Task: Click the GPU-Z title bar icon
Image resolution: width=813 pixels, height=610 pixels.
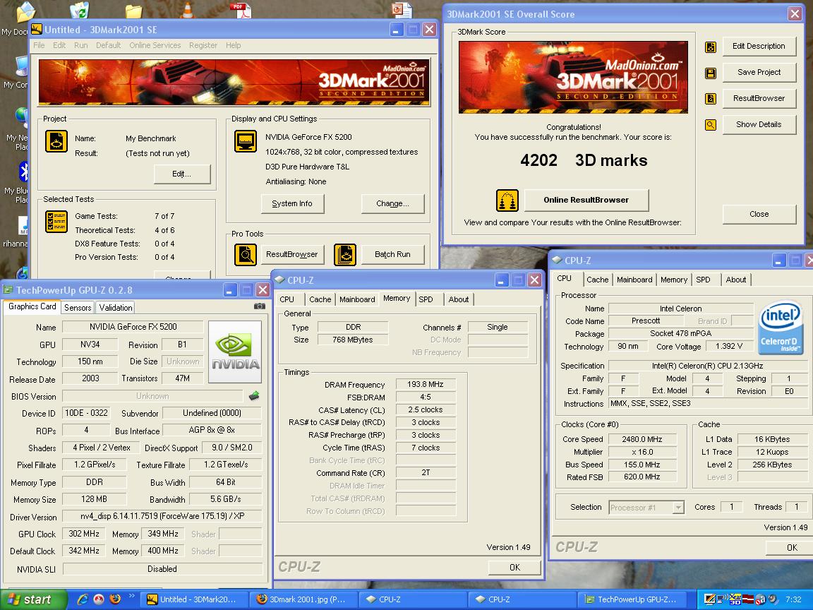Action: click(x=8, y=290)
